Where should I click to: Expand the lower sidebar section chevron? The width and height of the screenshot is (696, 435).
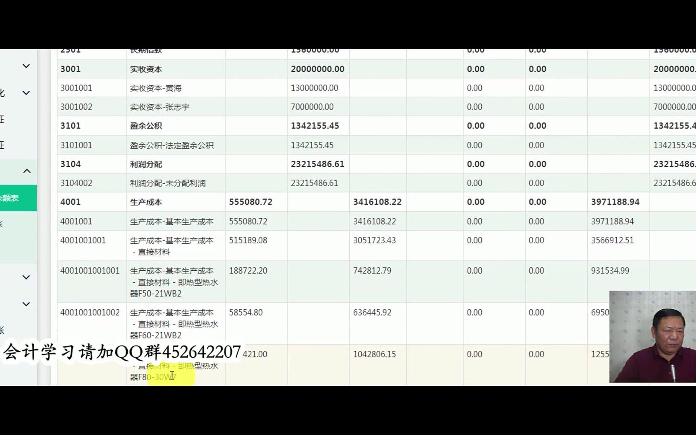point(26,277)
